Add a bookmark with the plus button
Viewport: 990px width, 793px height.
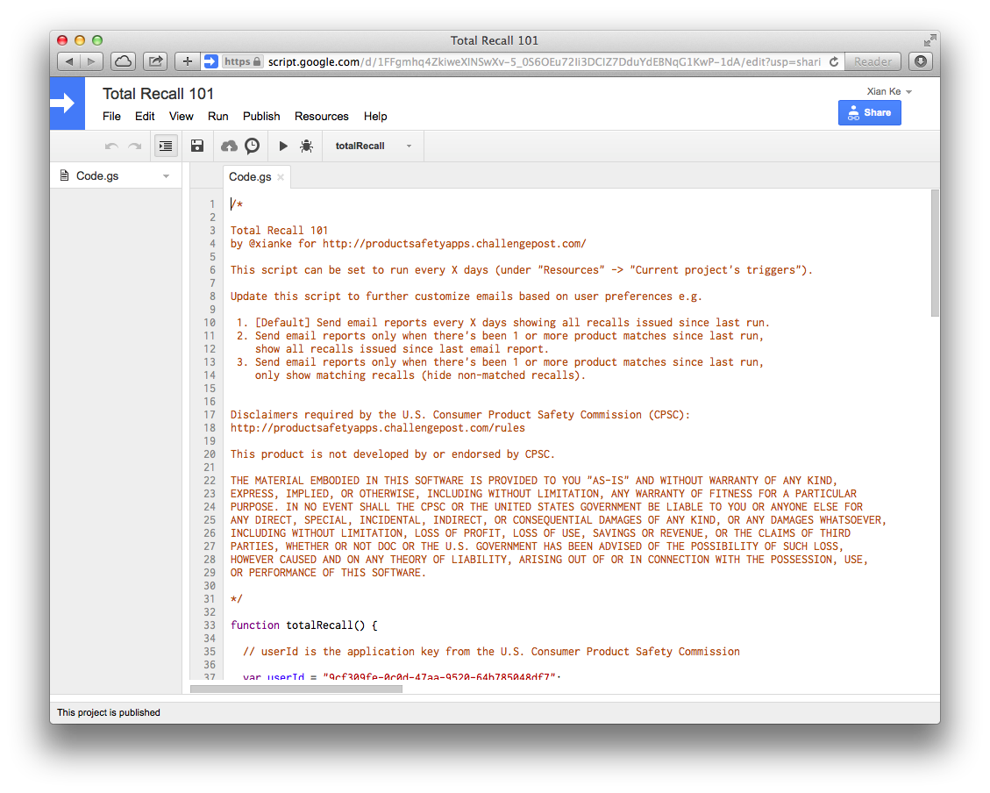(x=187, y=61)
